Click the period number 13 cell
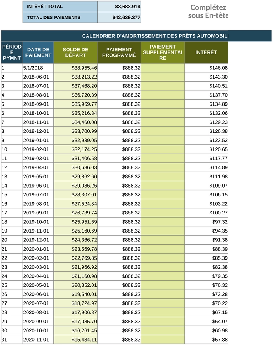The height and width of the screenshot is (345, 273). [x=12, y=176]
